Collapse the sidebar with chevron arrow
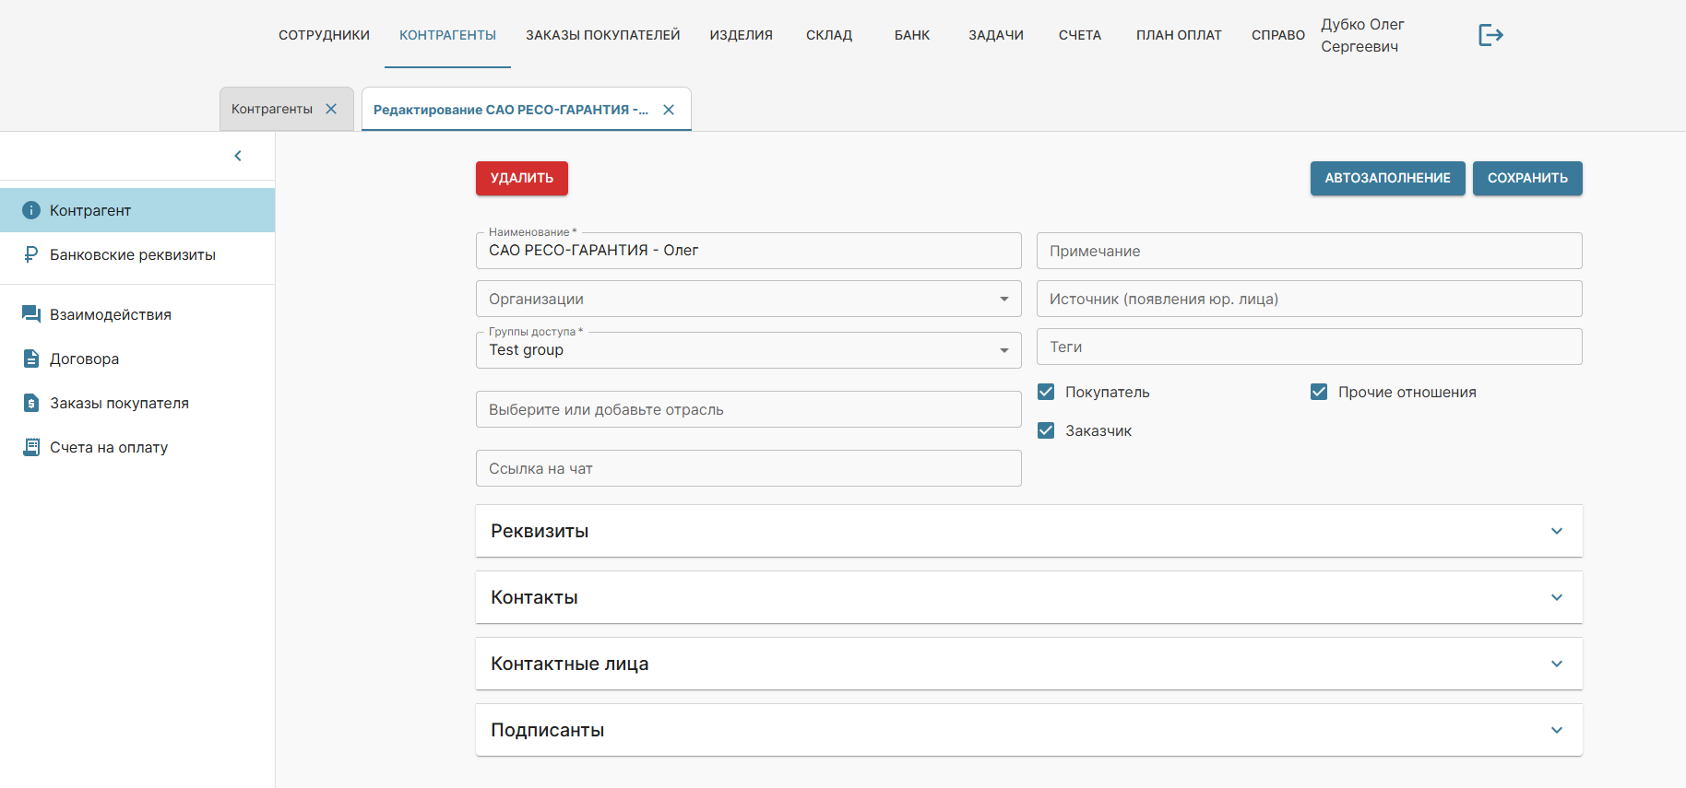Screen dimensions: 1686x788 coord(238,156)
